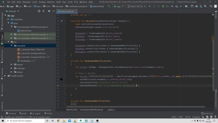Click the Task View taskbar icon
This screenshot has height=123, width=218.
(53, 121)
